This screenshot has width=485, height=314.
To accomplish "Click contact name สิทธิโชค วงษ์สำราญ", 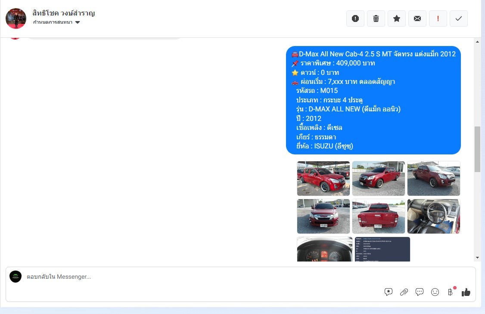I will click(x=64, y=13).
